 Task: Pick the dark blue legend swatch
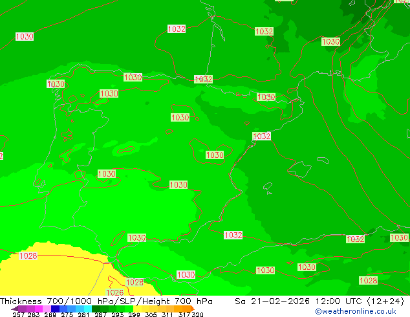(x=55, y=309)
